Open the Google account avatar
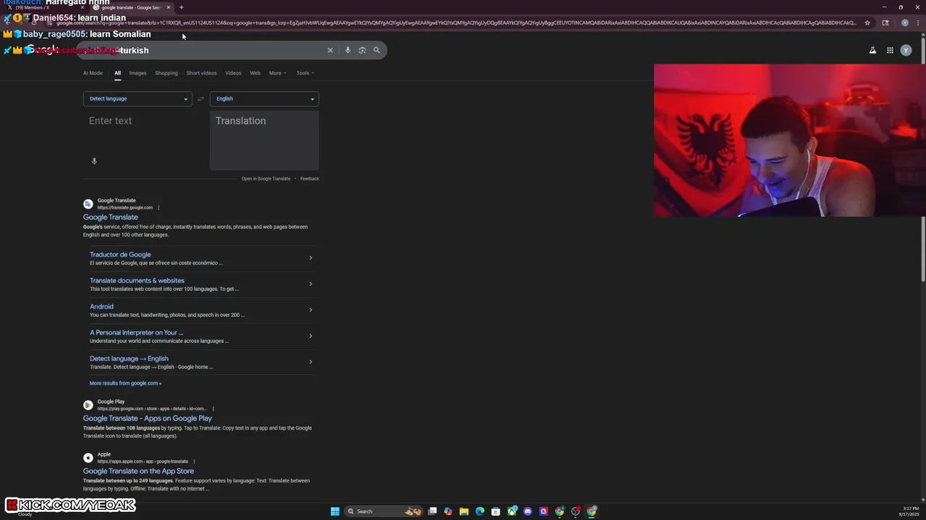Image resolution: width=926 pixels, height=520 pixels. click(x=906, y=51)
